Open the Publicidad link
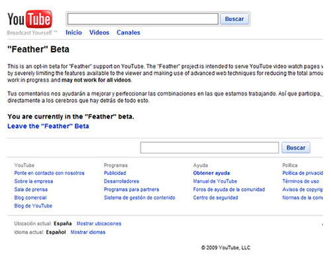This screenshot has height=257, width=331. [115, 173]
